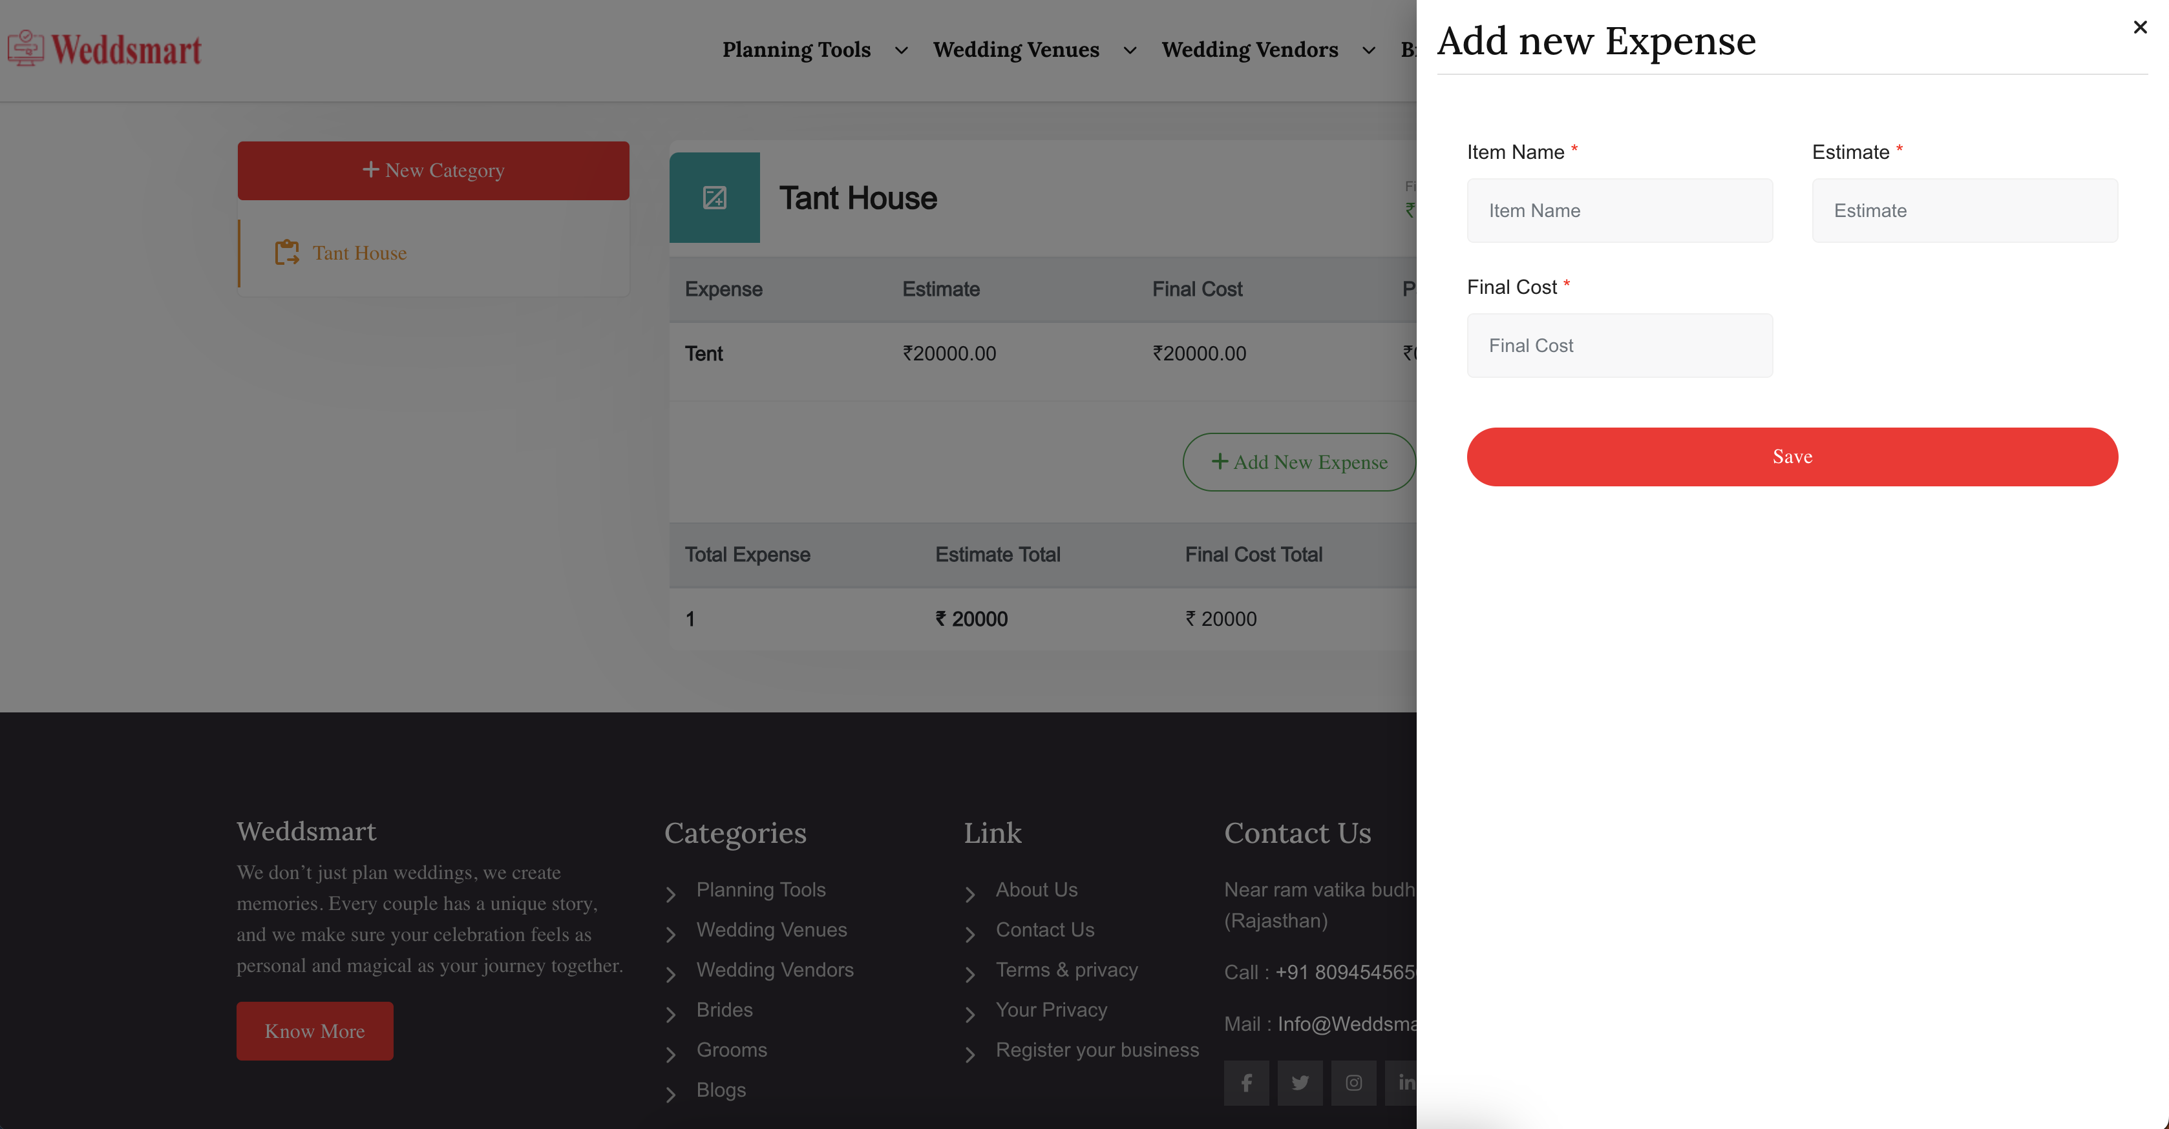Viewport: 2169px width, 1129px height.
Task: Open the Planning Tools menu item
Action: (796, 50)
